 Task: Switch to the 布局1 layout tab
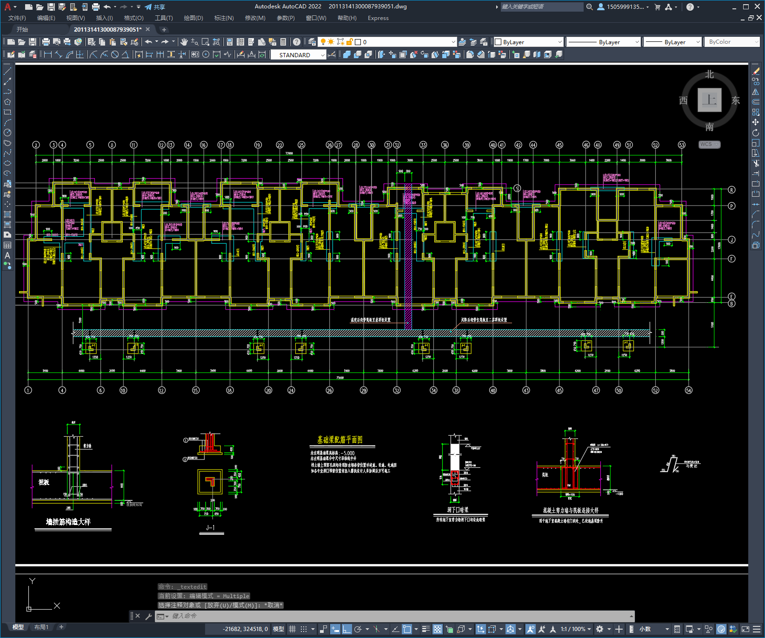pyautogui.click(x=41, y=627)
